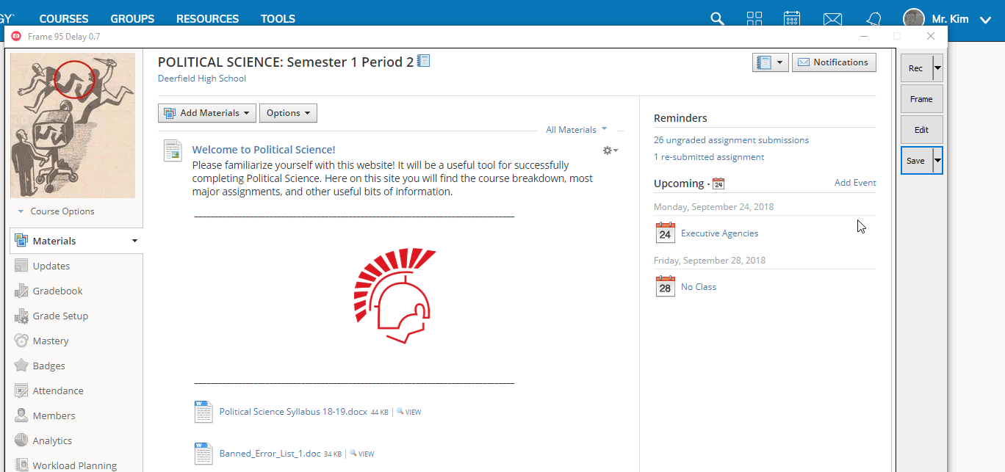The image size is (1005, 472).
Task: Click notebook icon next to course title
Action: [x=423, y=62]
